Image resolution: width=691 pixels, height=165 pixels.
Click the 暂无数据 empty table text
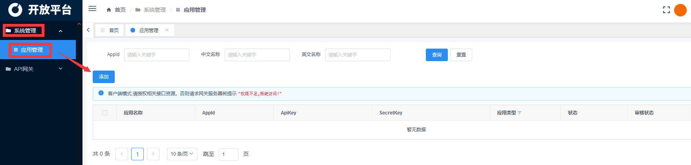pos(416,130)
